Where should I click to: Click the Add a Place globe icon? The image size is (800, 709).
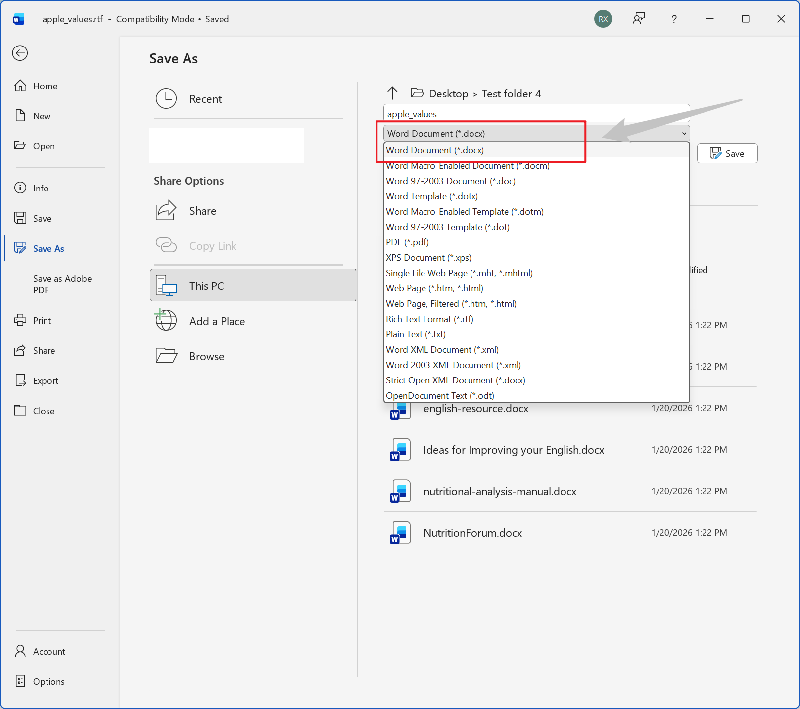point(166,321)
